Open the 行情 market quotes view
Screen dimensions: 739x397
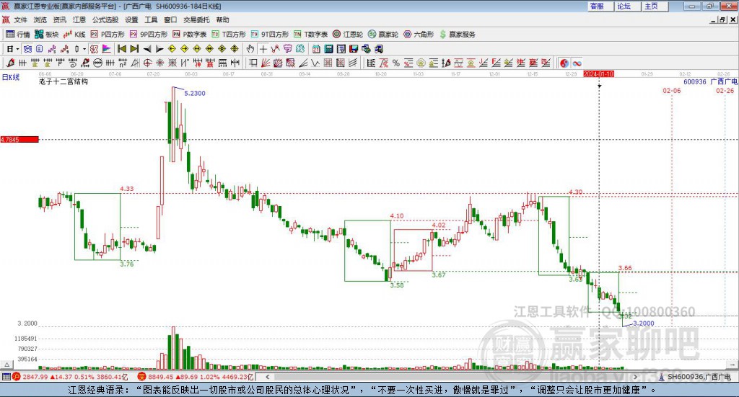tap(18, 35)
